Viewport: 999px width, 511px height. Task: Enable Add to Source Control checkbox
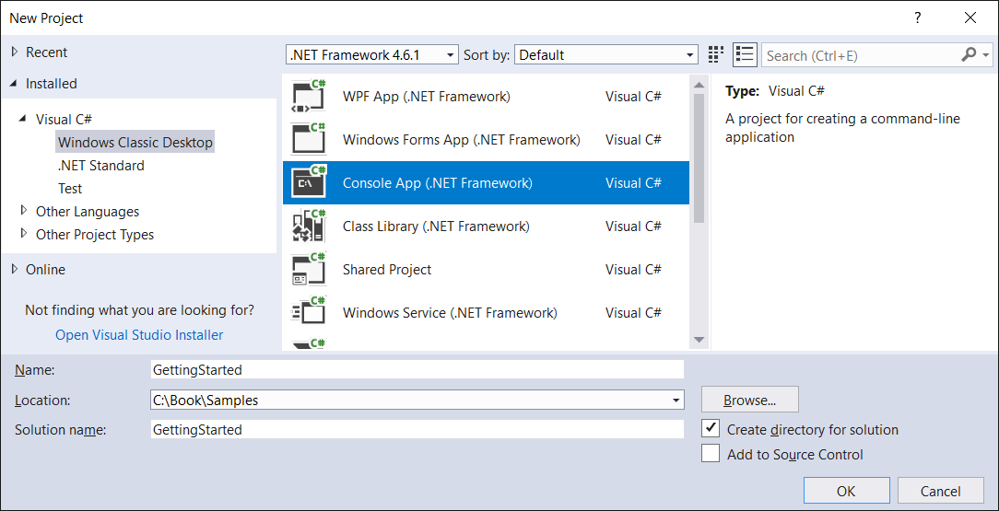[x=711, y=454]
